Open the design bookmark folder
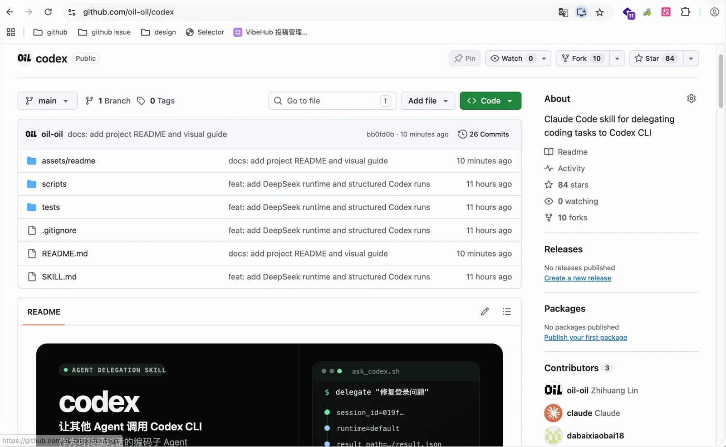726x447 pixels. point(158,32)
